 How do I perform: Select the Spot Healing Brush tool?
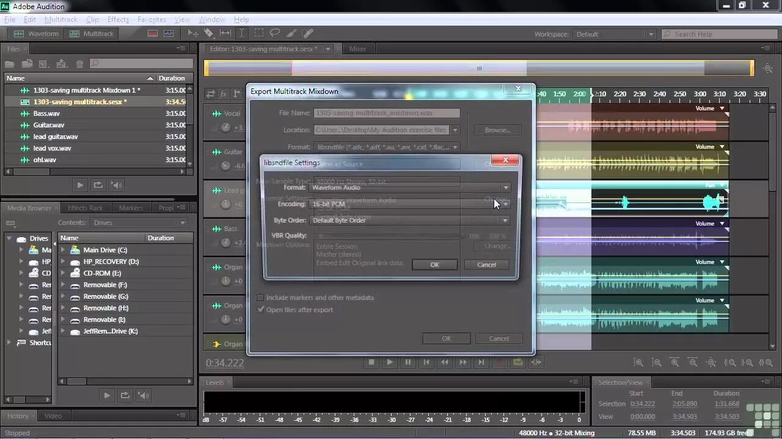[x=308, y=34]
